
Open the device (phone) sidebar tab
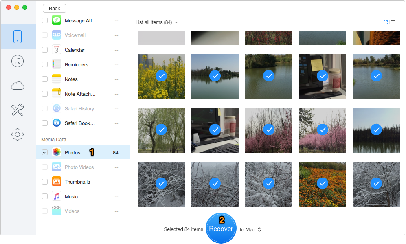[18, 37]
